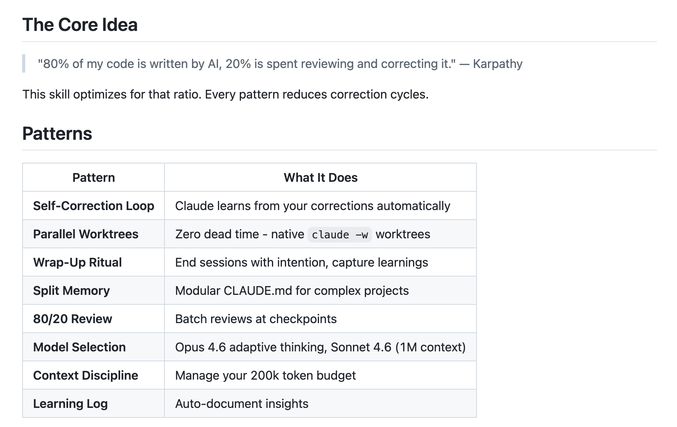This screenshot has height=427, width=677.
Task: Click the "Self-Correction Loop" table cell
Action: click(94, 206)
